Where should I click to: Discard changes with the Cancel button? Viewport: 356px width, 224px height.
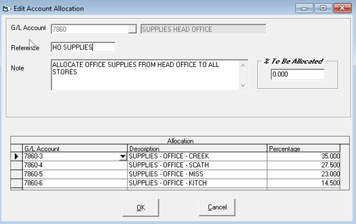217,207
